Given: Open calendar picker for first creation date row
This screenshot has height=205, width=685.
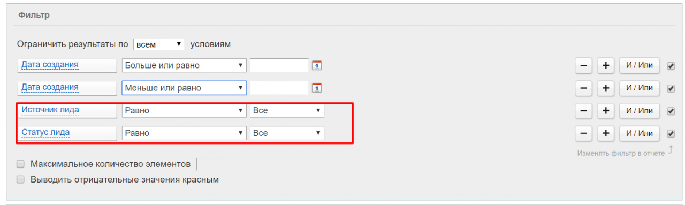Looking at the screenshot, I should pyautogui.click(x=317, y=65).
